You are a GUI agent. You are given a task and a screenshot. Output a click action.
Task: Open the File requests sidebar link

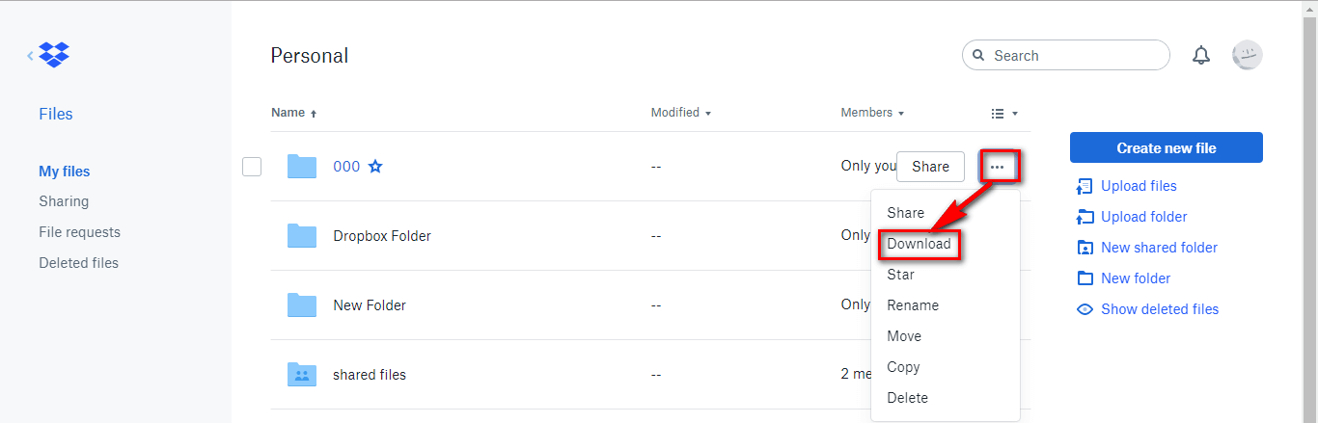(x=79, y=232)
